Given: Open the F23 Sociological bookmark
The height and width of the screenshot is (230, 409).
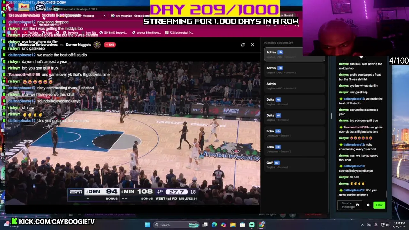Looking at the screenshot, I should click(179, 33).
